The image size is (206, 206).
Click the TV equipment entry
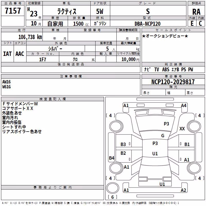click(x=157, y=69)
